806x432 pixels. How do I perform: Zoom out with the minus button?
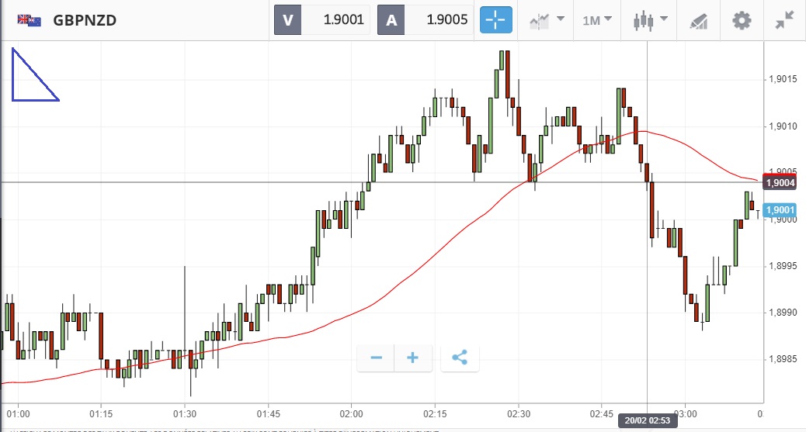click(377, 358)
